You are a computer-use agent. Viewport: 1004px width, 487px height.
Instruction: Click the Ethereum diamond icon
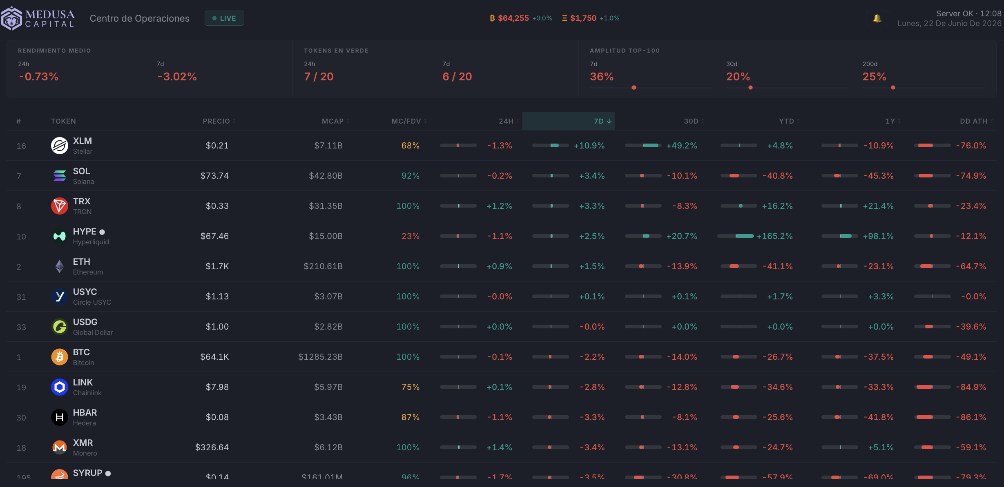coord(60,266)
